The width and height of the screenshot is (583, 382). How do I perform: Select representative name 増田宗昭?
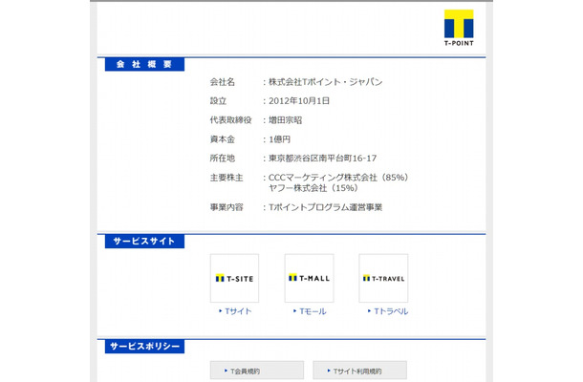pos(285,120)
